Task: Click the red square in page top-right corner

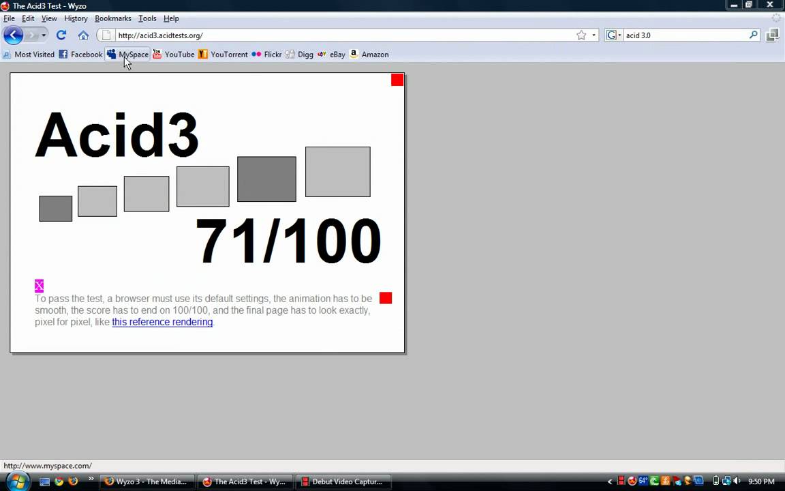Action: point(397,80)
